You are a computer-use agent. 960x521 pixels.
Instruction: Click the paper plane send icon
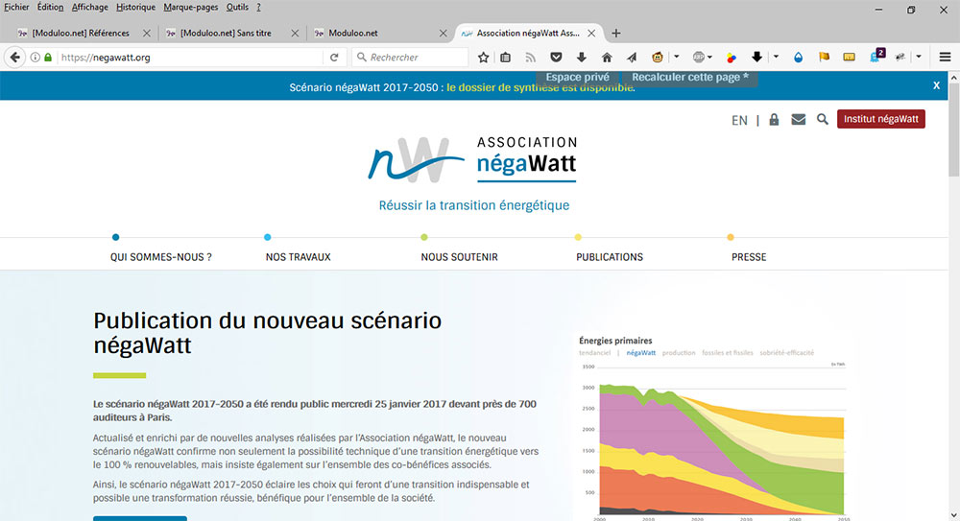click(632, 57)
